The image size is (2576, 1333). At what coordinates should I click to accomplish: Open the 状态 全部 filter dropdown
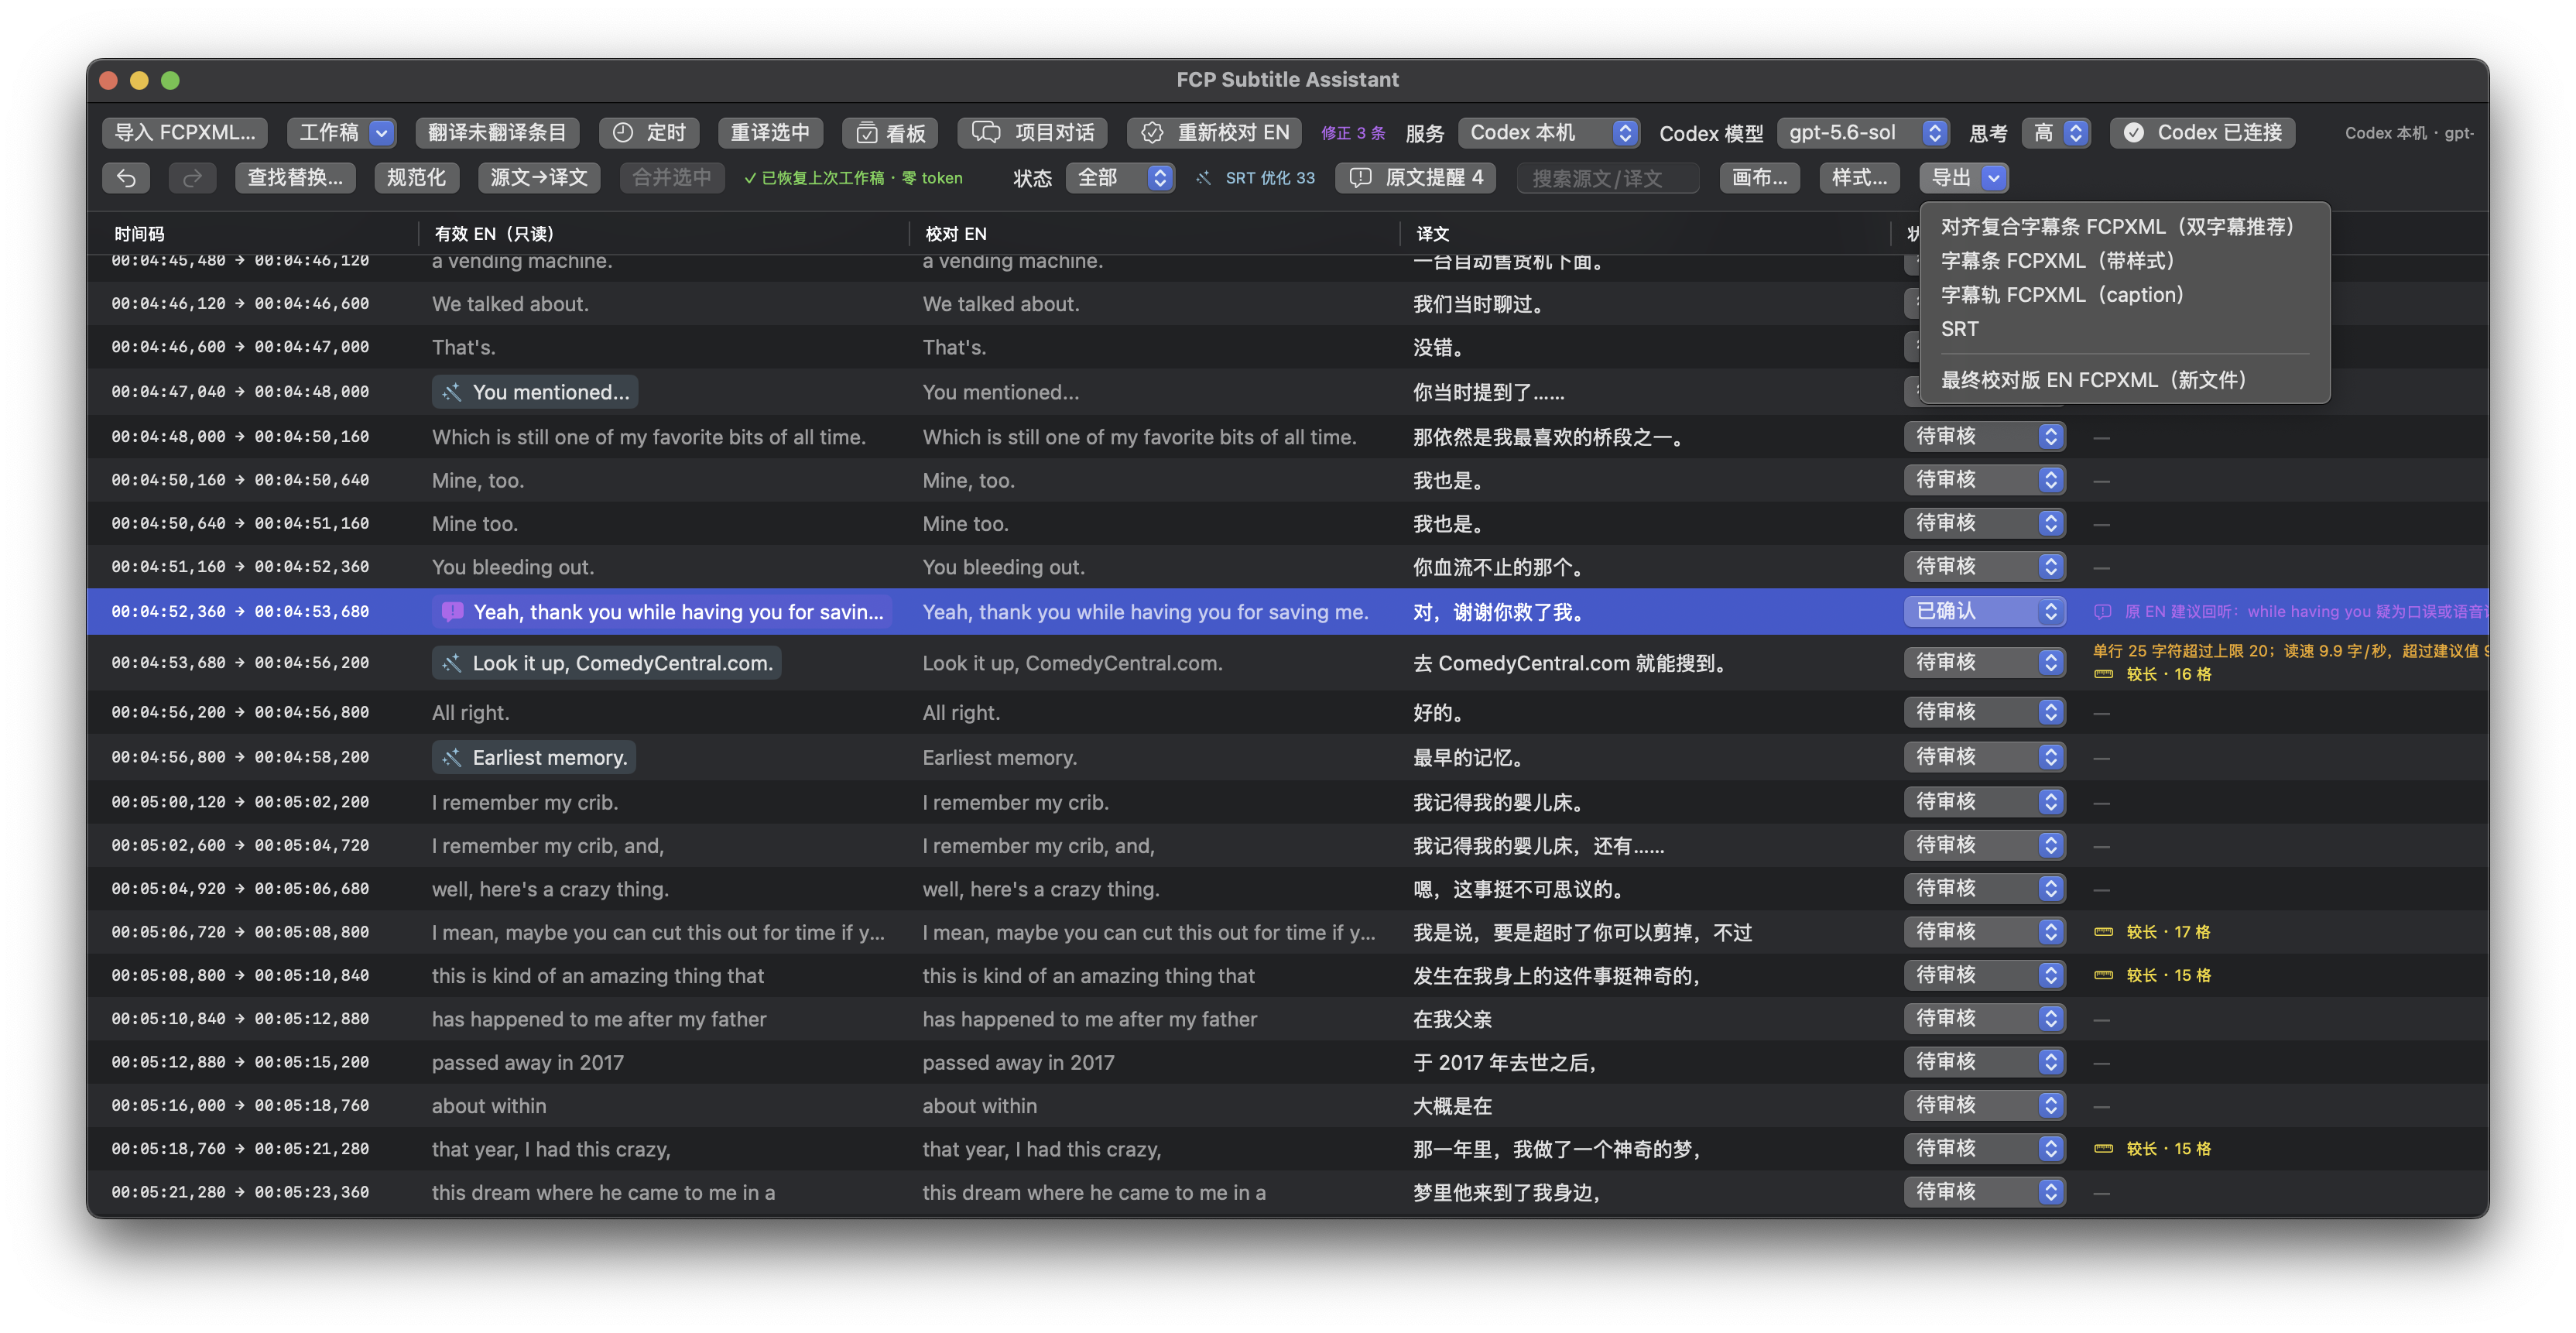(x=1120, y=178)
